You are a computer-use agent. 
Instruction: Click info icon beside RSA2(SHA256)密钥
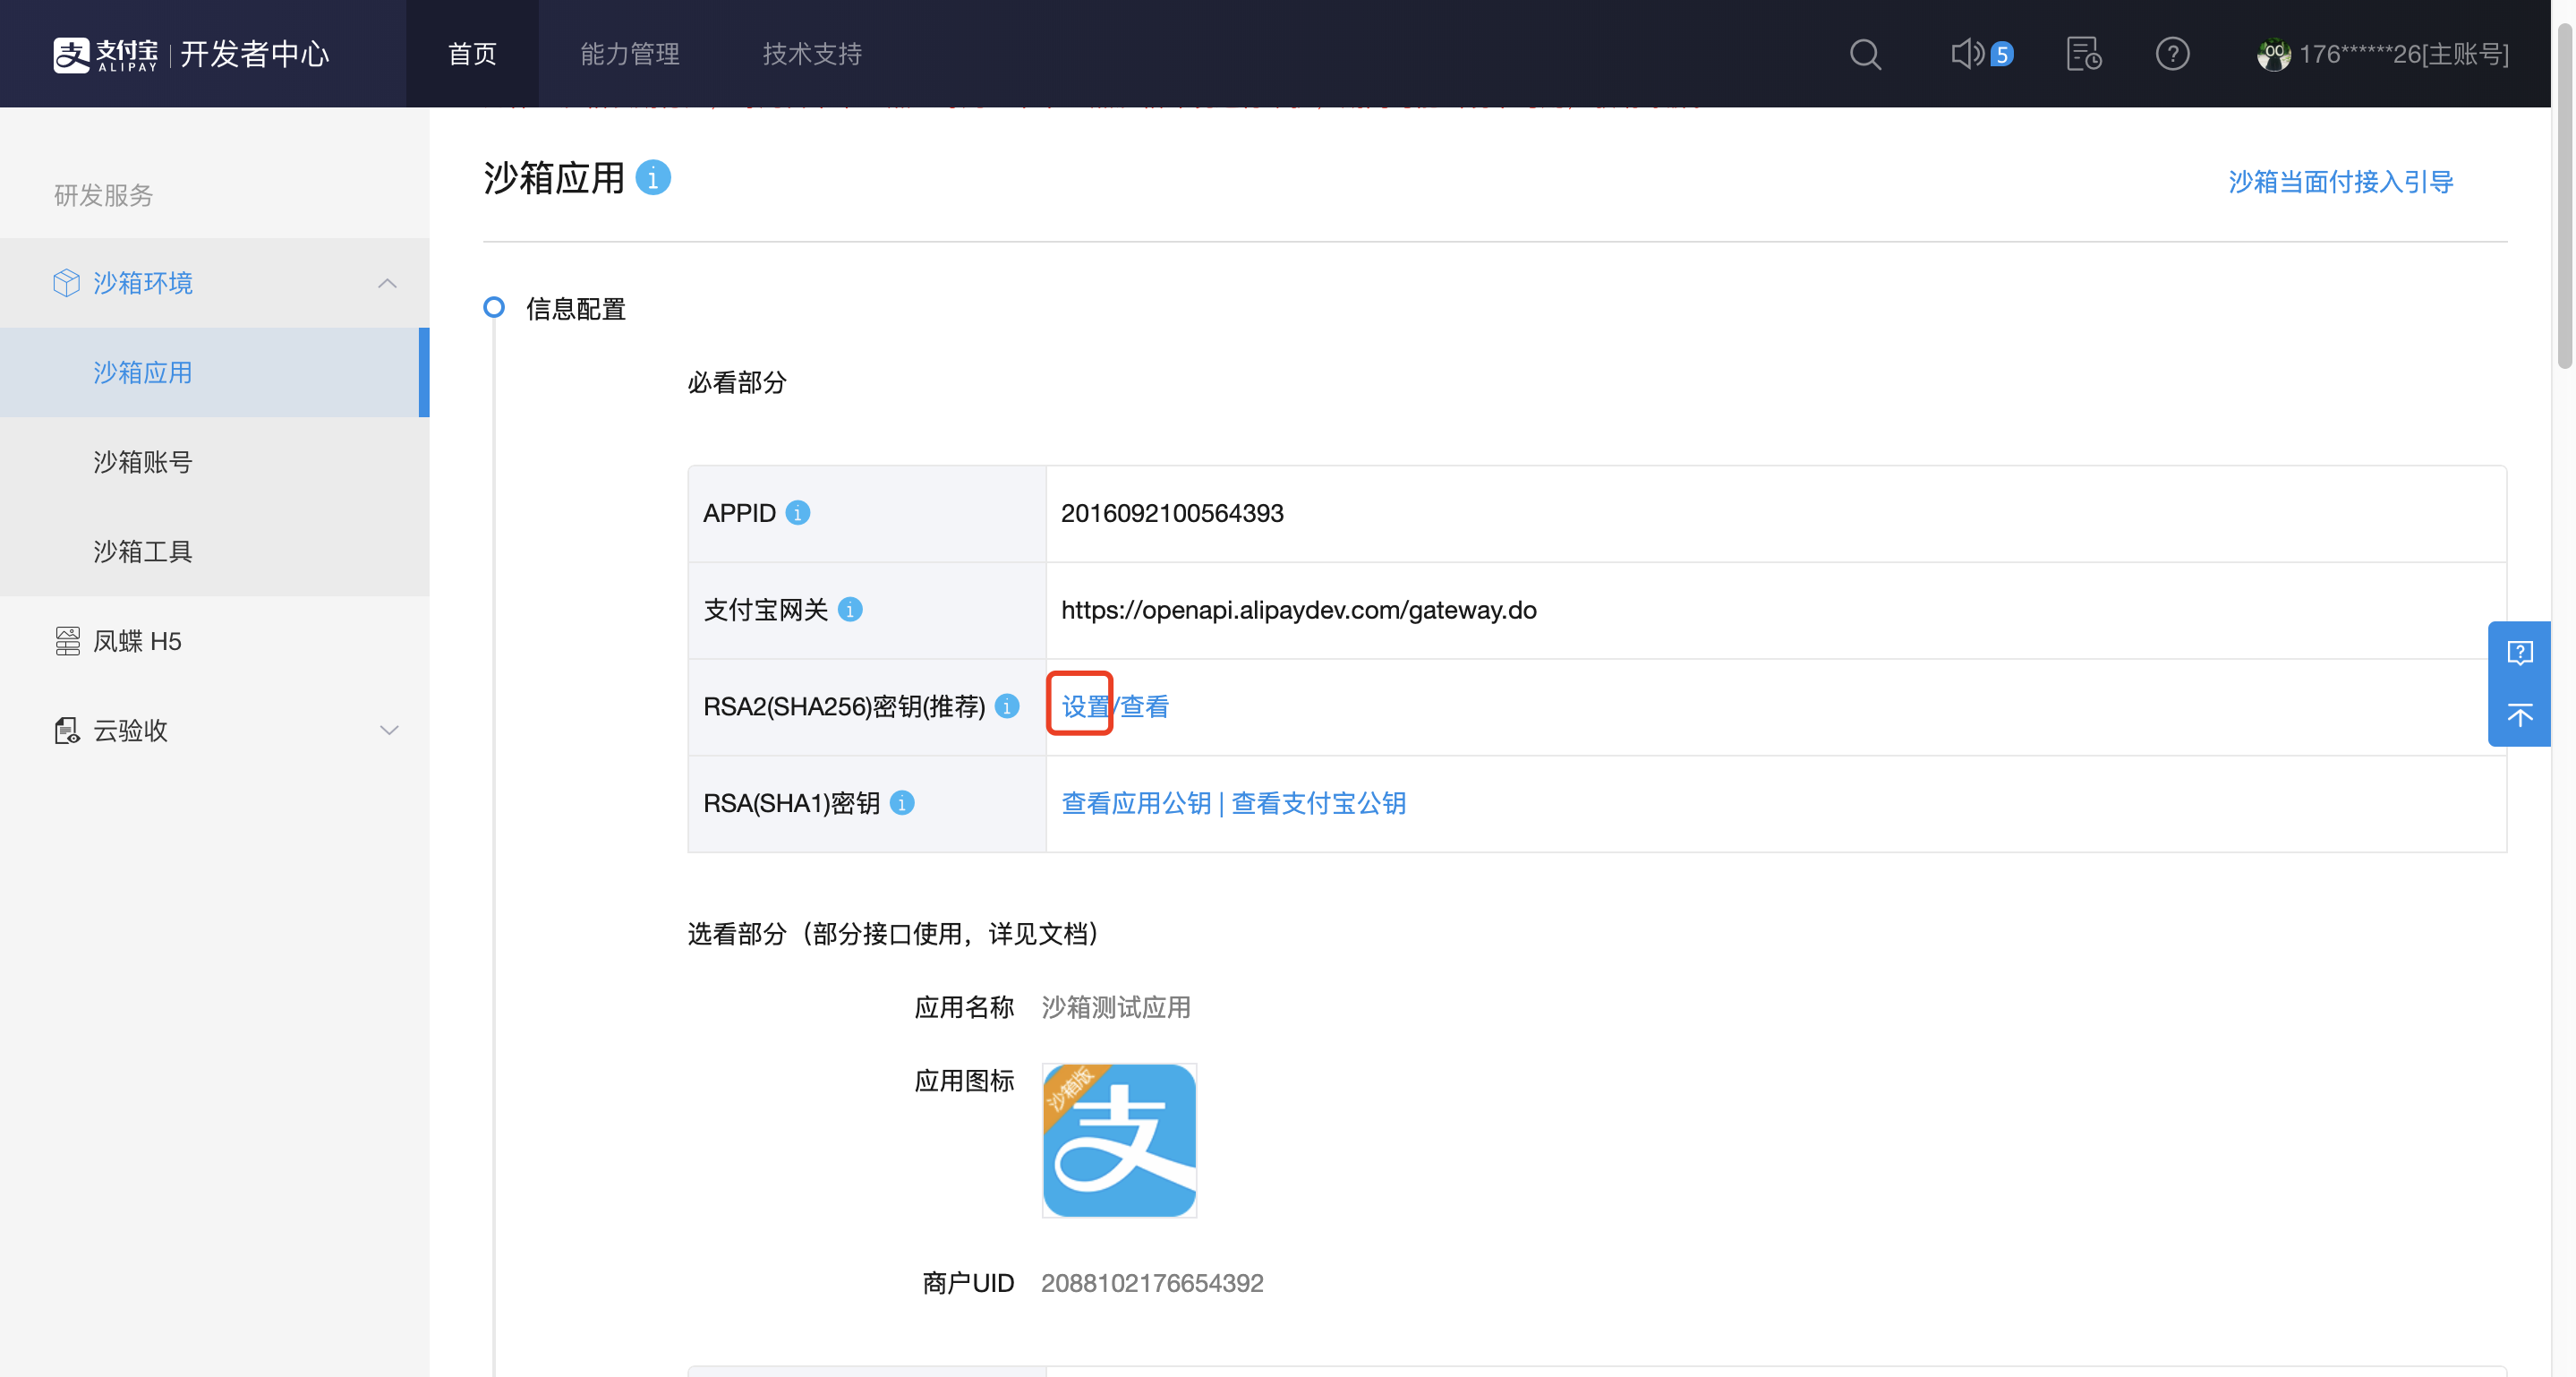coord(1007,707)
